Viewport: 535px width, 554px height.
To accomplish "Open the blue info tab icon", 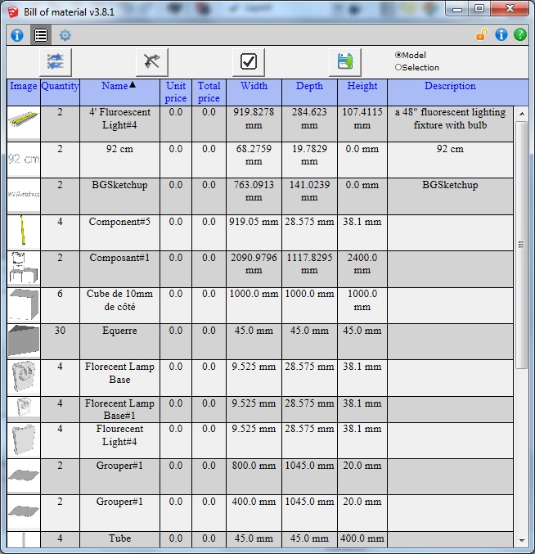I will pos(17,35).
